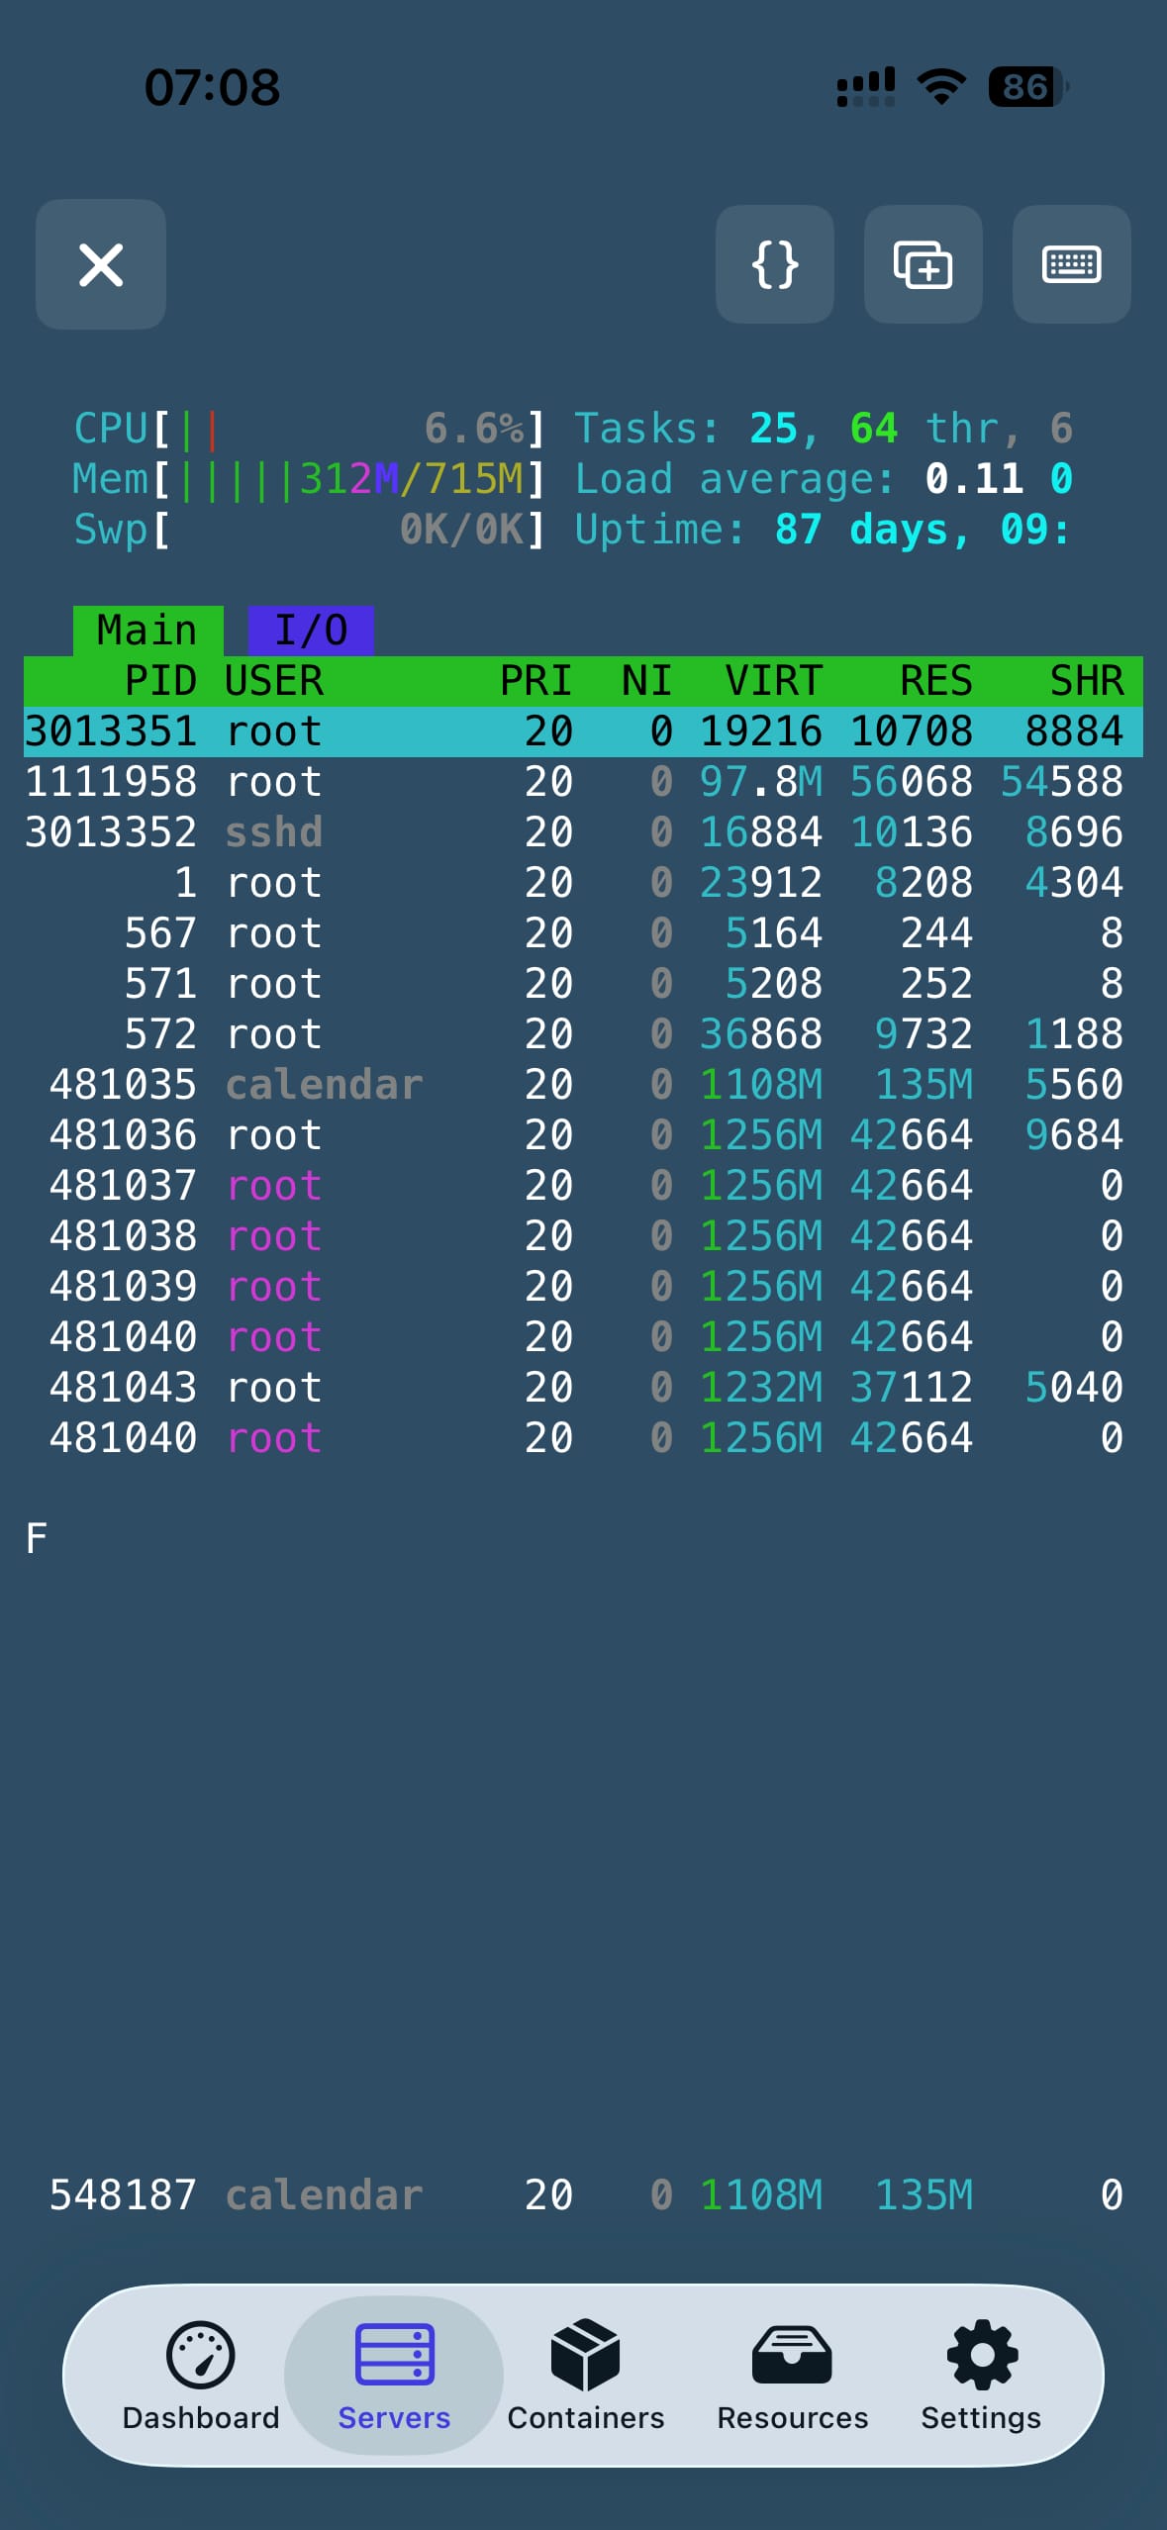
Task: Click the Mem usage meter 312M/715M
Action: point(310,479)
